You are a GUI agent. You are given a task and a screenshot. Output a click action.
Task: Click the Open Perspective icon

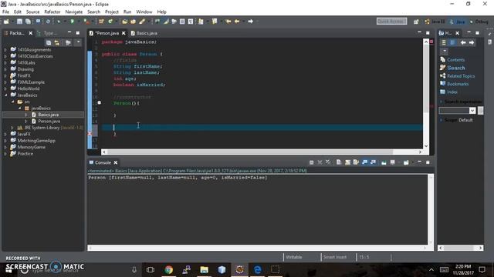click(416, 22)
